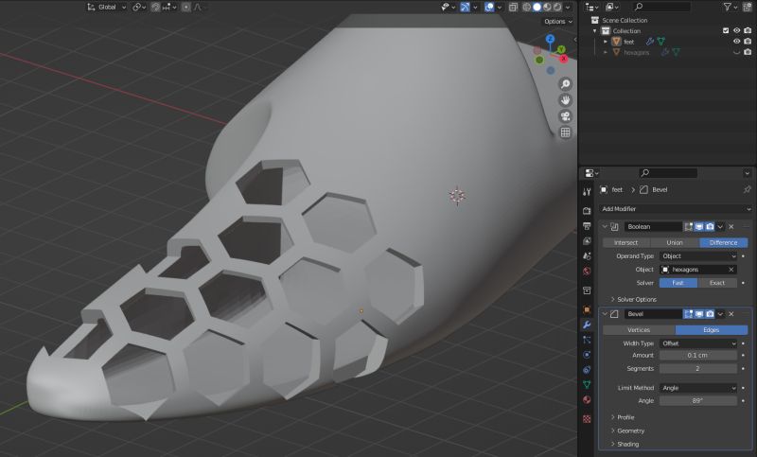Open the Object properties tab
757x457 pixels.
tap(587, 309)
